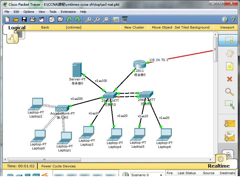Screen dimensions: 240x183
Task: Click the Zoom In magnifier
Action: pyautogui.click(x=88, y=19)
